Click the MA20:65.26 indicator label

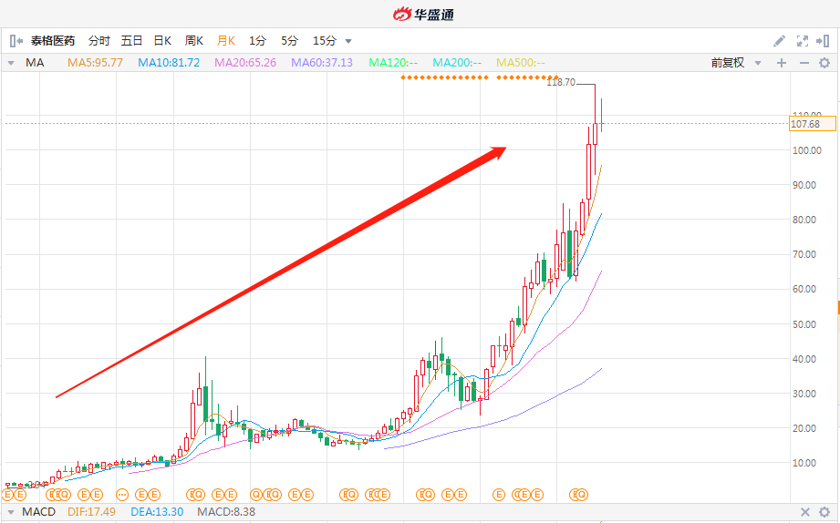[x=245, y=63]
